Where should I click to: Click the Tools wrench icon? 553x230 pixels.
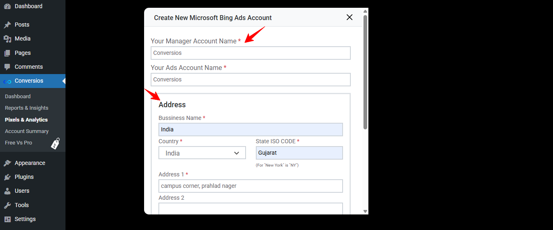coord(7,205)
